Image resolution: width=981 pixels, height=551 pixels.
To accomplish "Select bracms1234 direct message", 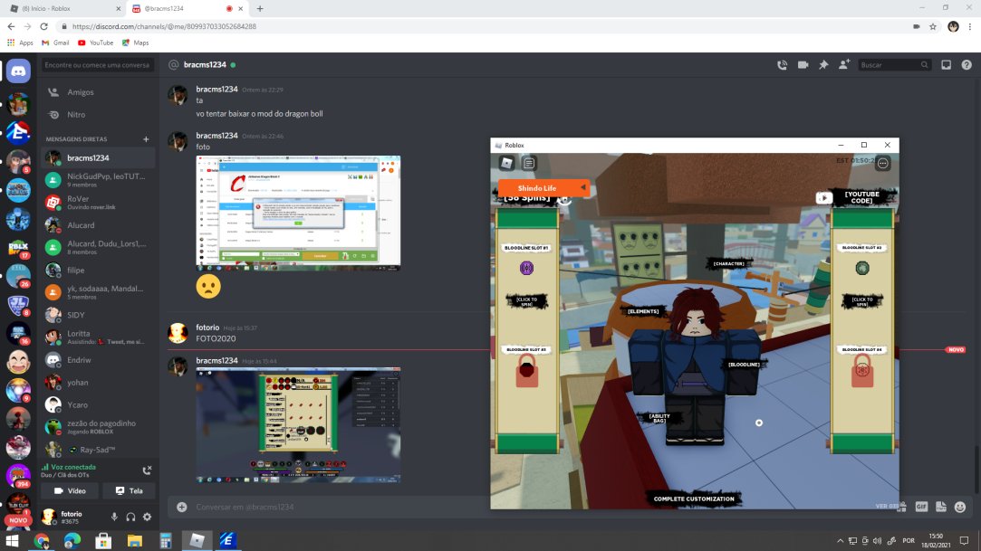I will [98, 158].
